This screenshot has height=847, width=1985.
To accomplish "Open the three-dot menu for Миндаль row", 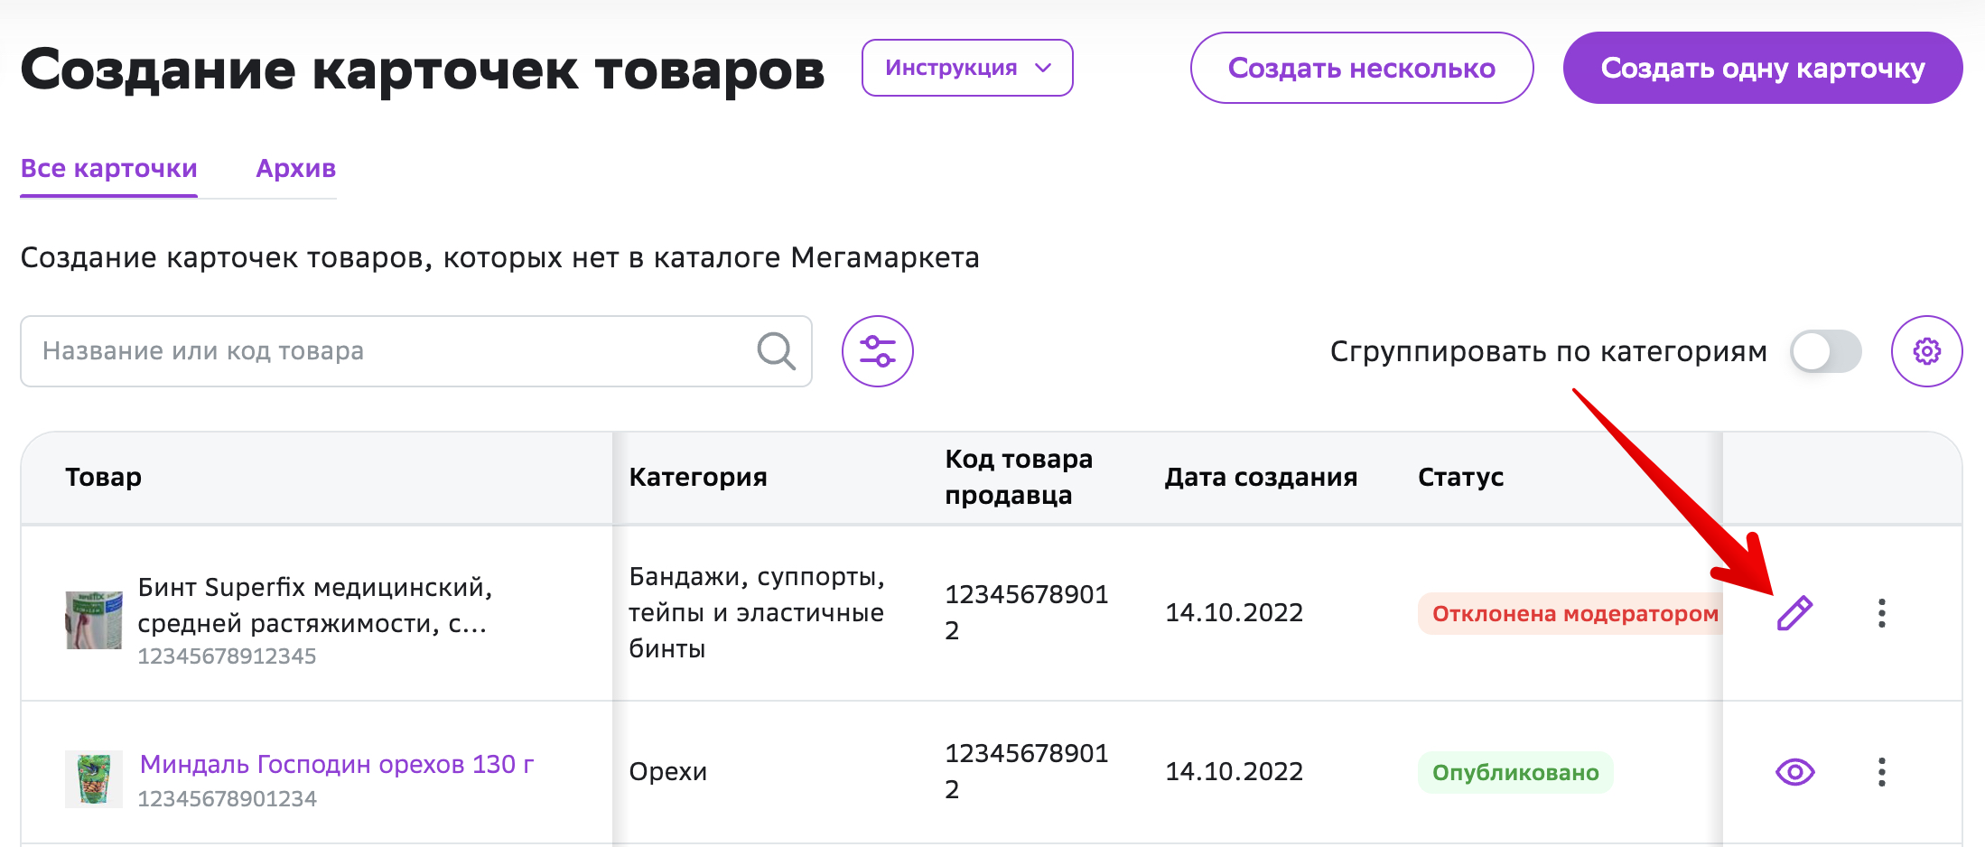I will click(1882, 772).
